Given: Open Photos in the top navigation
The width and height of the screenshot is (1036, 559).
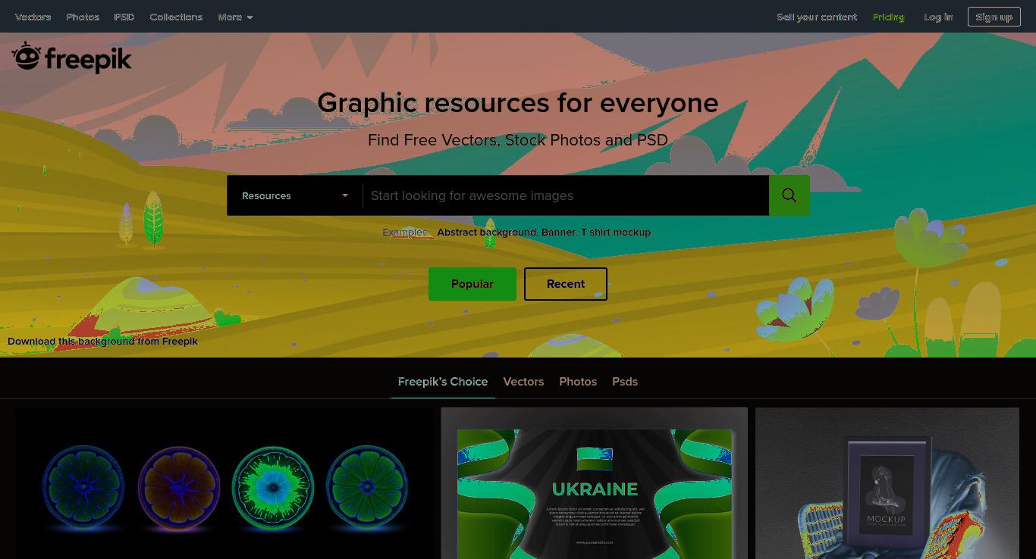Looking at the screenshot, I should (x=83, y=17).
